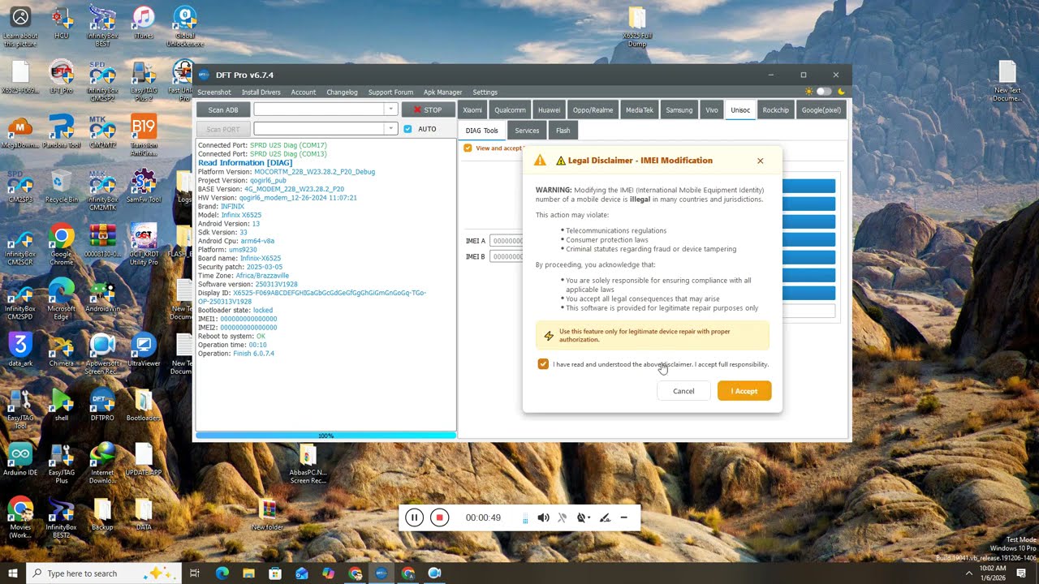
Task: Open the Changelog menu
Action: tap(342, 92)
